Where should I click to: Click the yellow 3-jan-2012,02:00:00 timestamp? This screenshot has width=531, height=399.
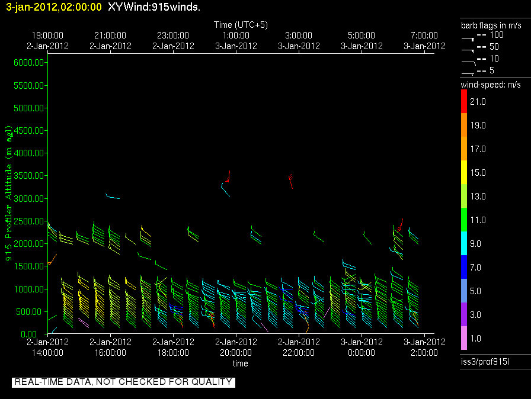click(x=54, y=7)
